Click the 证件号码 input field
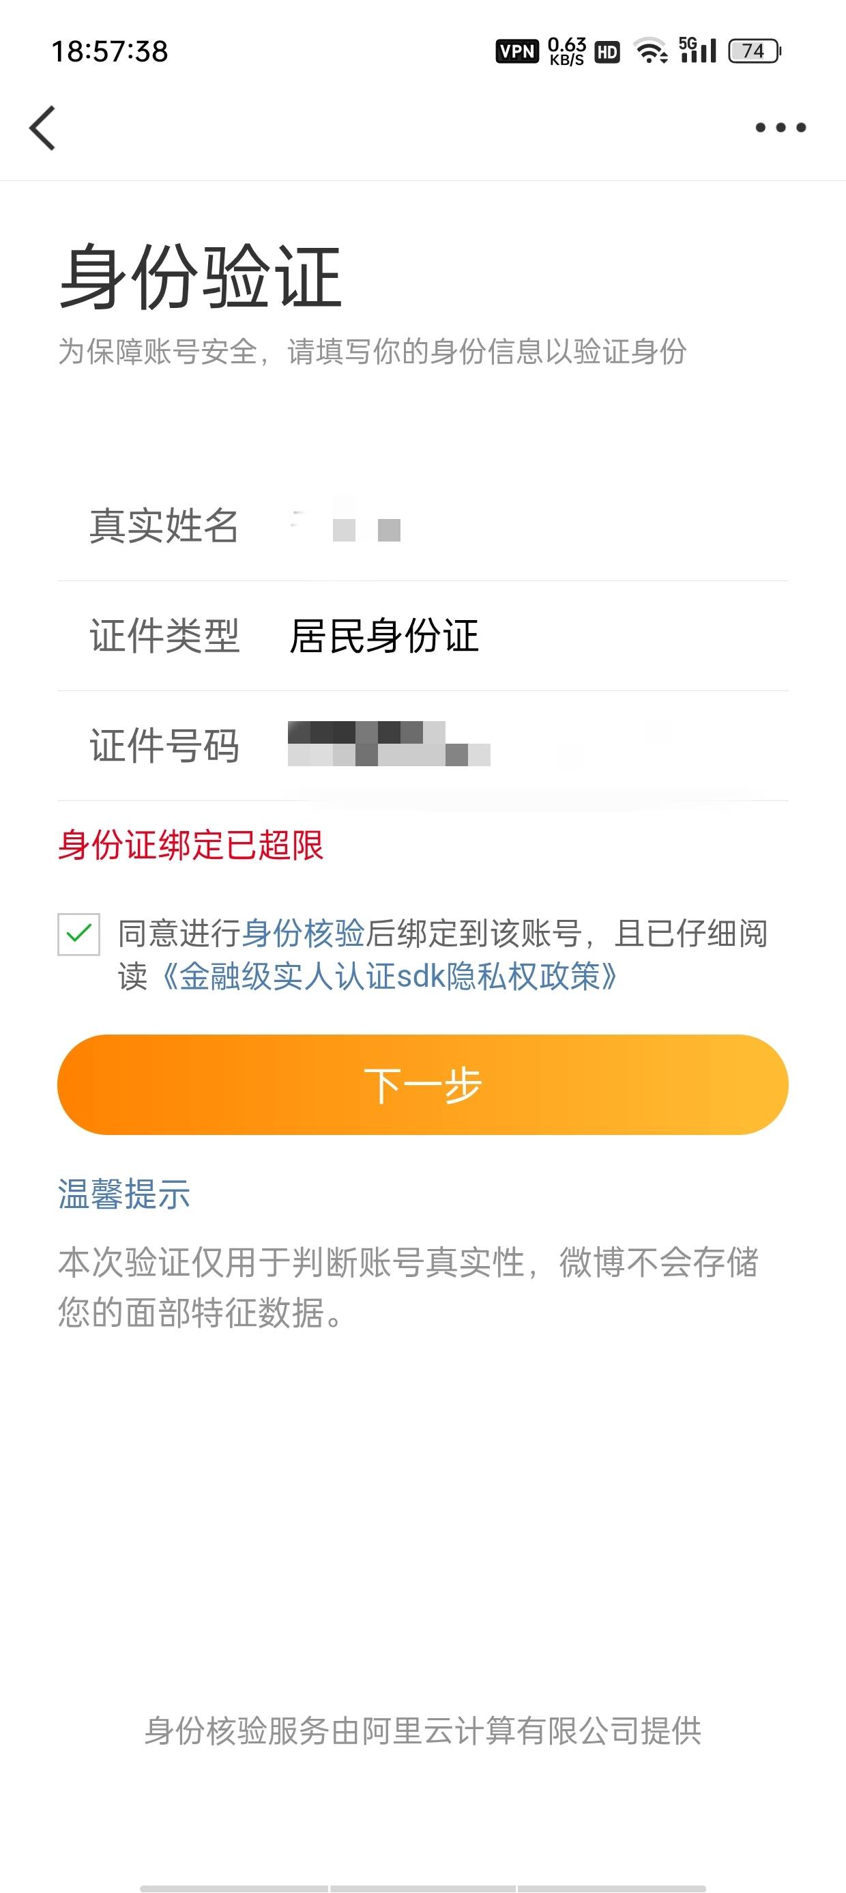Viewport: 846px width, 1893px height. [514, 745]
